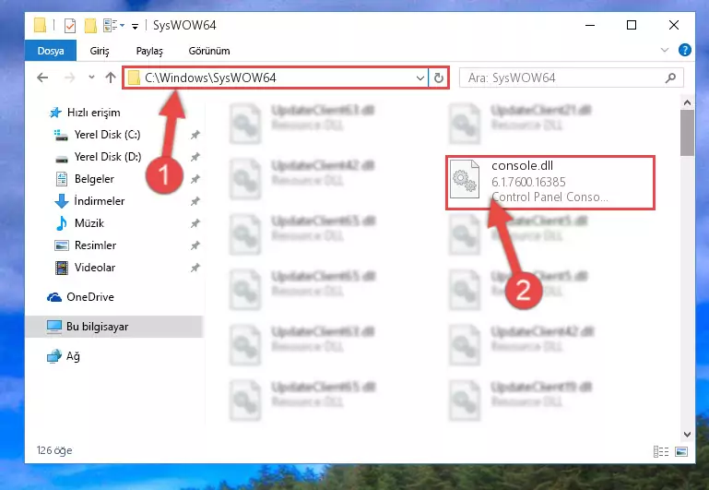Open the recent locations dropdown
The height and width of the screenshot is (490, 709).
91,78
